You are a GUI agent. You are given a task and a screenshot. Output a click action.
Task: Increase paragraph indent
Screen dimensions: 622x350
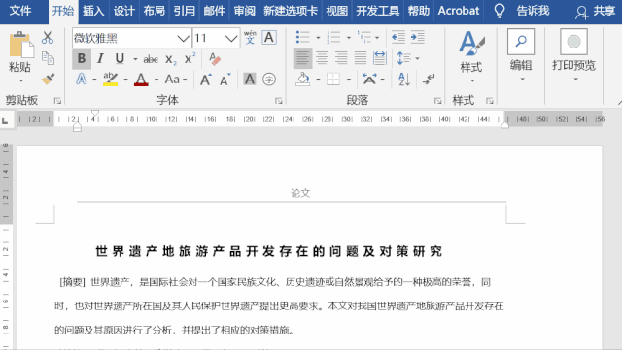tap(418, 37)
